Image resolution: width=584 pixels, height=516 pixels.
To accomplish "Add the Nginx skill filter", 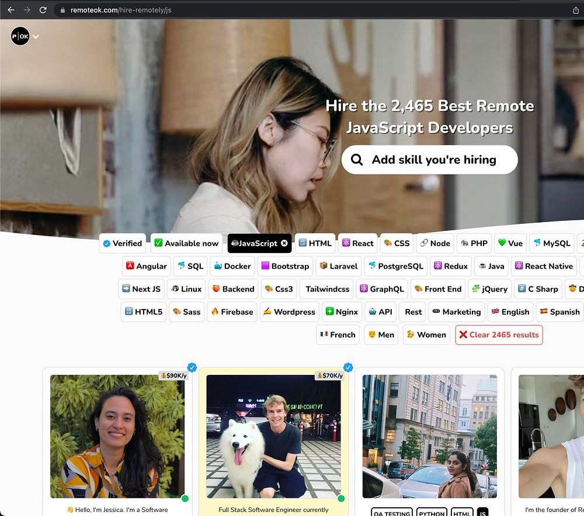I will pos(342,311).
